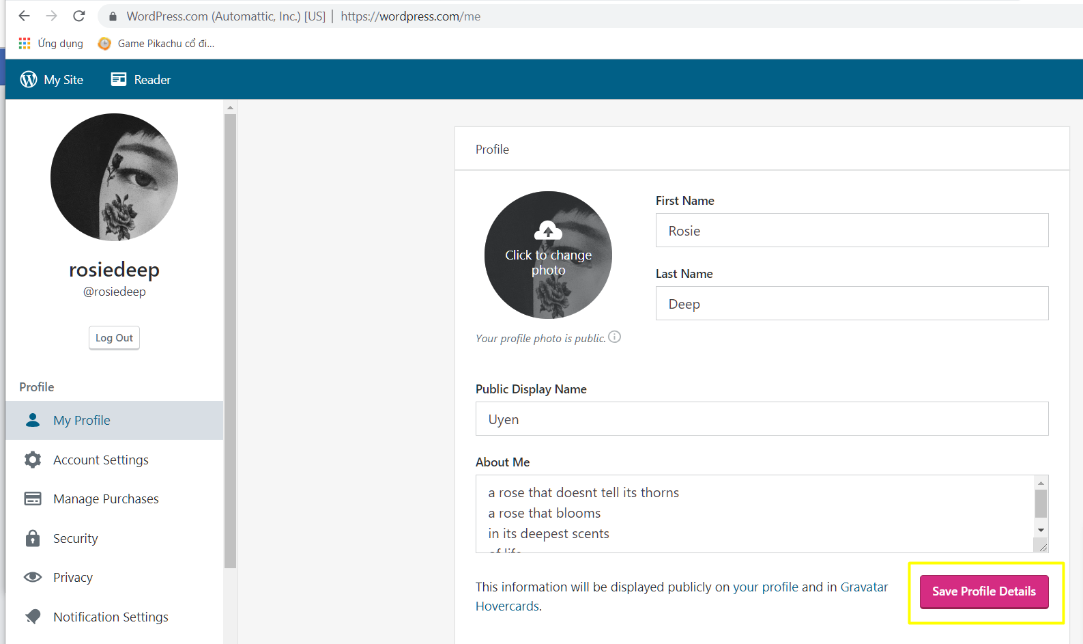The width and height of the screenshot is (1083, 644).
Task: Select My Profile in the sidebar
Action: pyautogui.click(x=82, y=420)
